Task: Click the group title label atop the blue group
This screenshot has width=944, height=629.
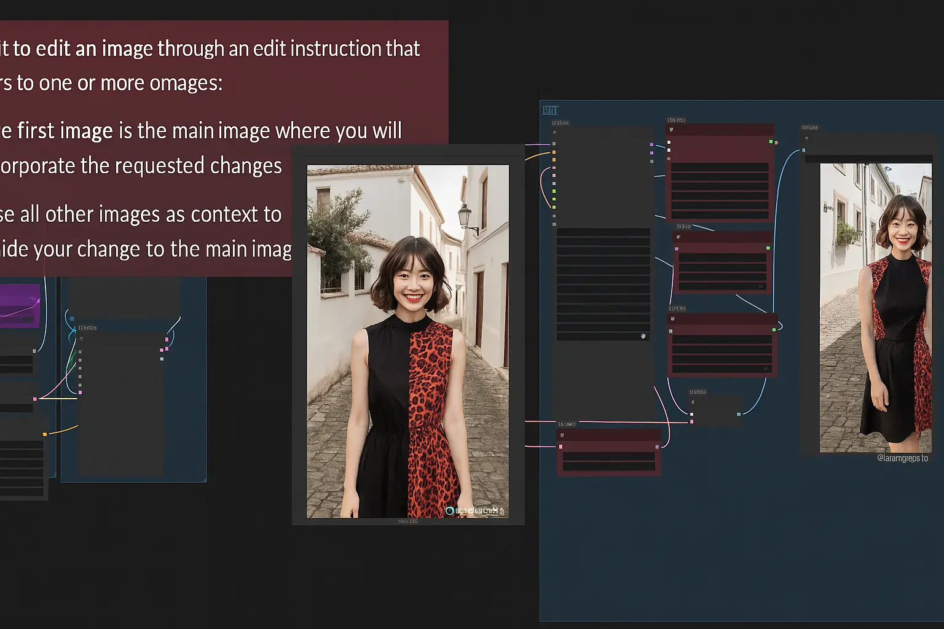Action: point(550,110)
